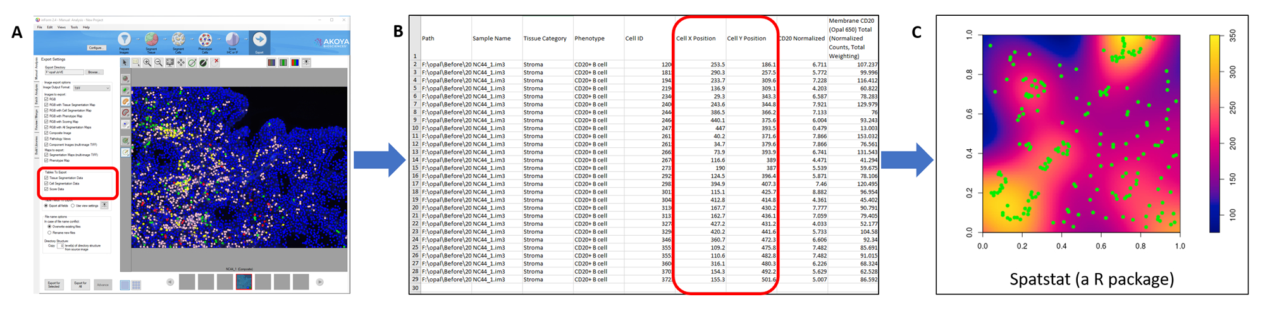The height and width of the screenshot is (311, 1265).
Task: Open the Image Output Format TIFF dropdown
Action: pos(91,88)
